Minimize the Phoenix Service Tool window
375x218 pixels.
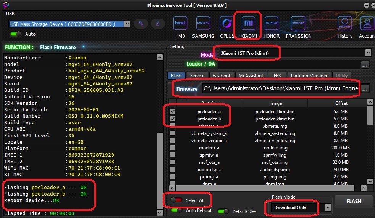coord(366,5)
